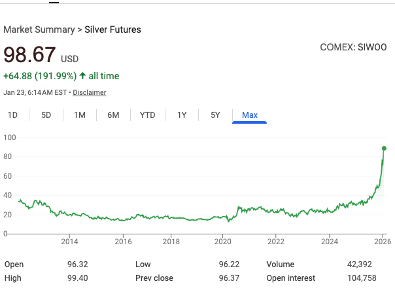Viewport: 395px width, 290px height.
Task: Click the Max range tab
Action: [250, 115]
